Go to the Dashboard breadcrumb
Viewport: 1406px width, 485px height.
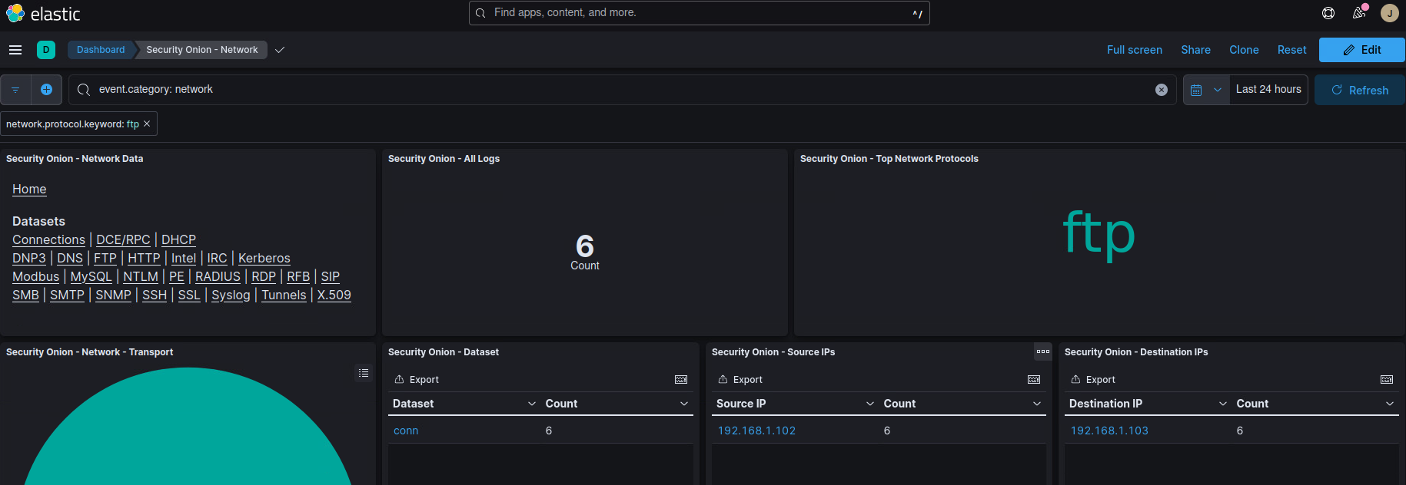[101, 50]
